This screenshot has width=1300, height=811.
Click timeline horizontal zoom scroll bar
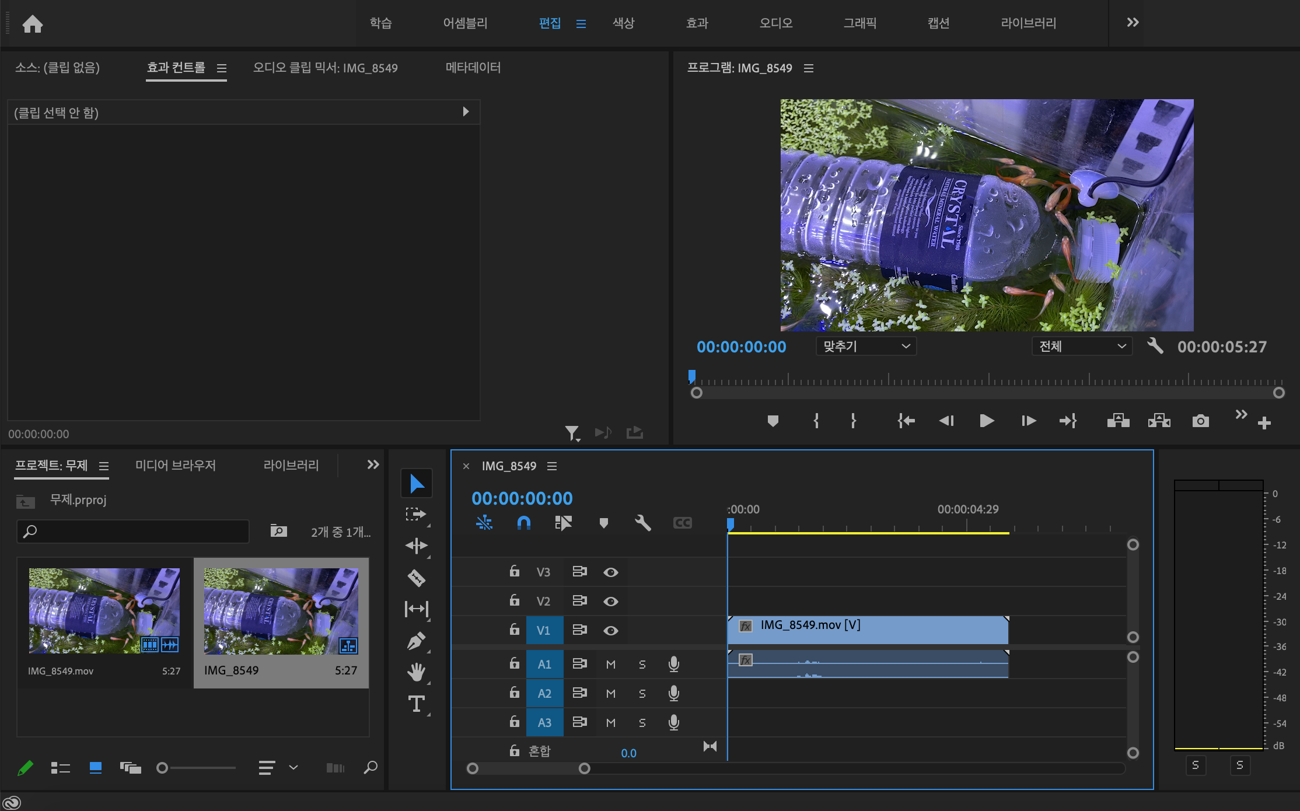[x=529, y=768]
